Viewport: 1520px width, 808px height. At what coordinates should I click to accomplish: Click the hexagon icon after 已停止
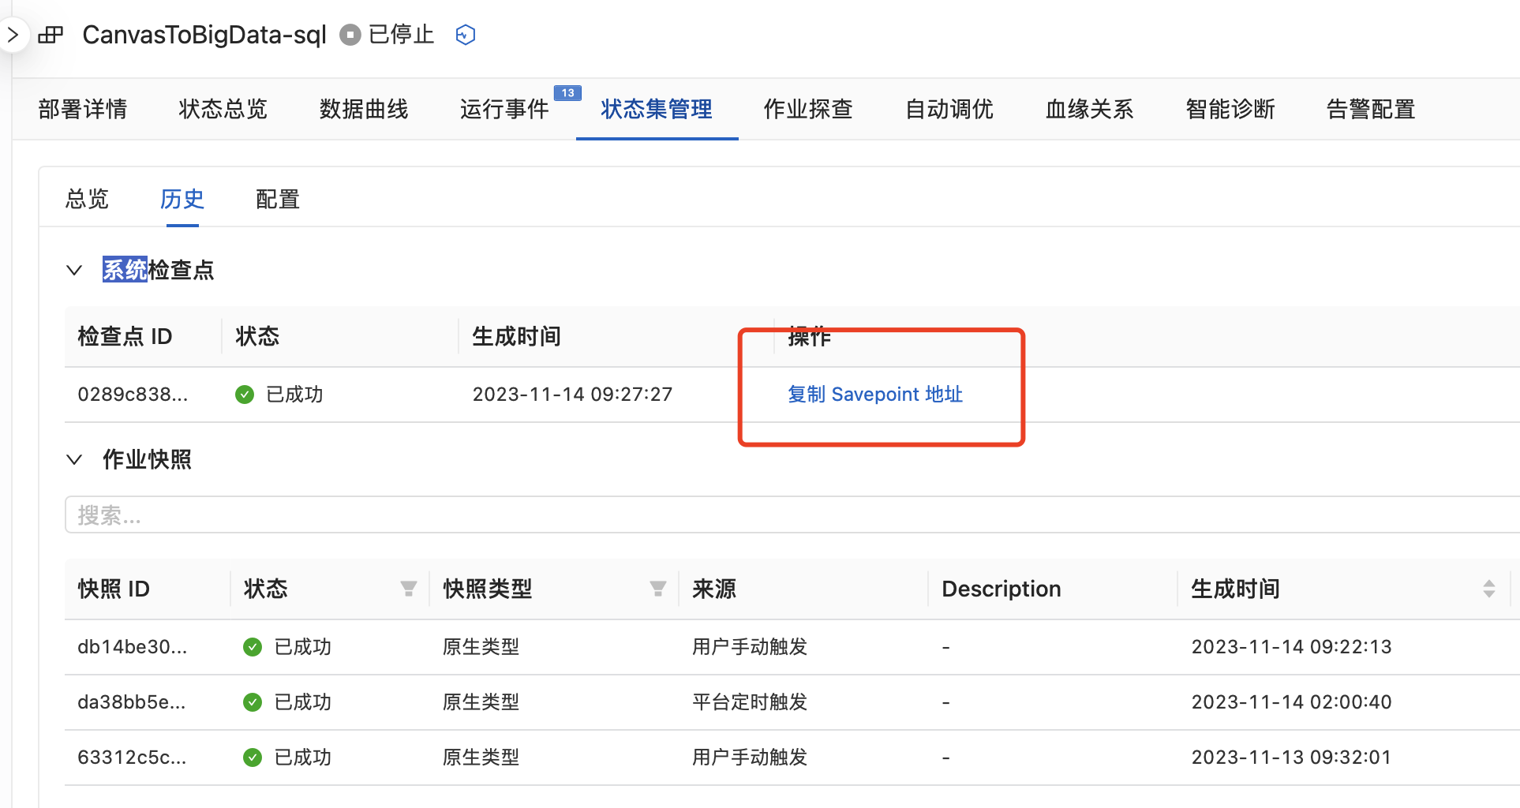click(466, 35)
